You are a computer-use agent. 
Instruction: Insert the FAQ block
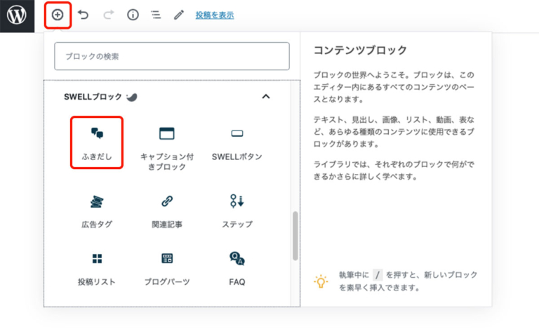237,269
